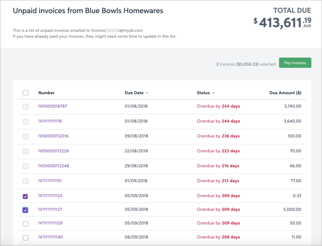Click the green Pay invoices button
322x246 pixels.
[295, 63]
